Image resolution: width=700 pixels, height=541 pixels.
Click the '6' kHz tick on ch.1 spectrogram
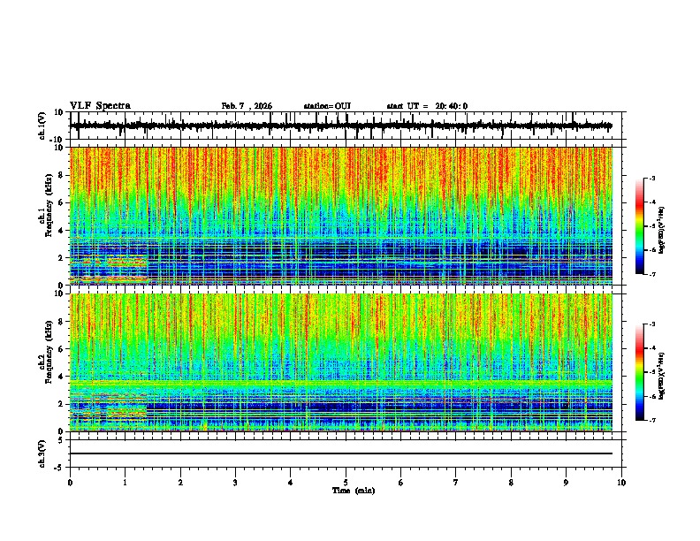[61, 202]
